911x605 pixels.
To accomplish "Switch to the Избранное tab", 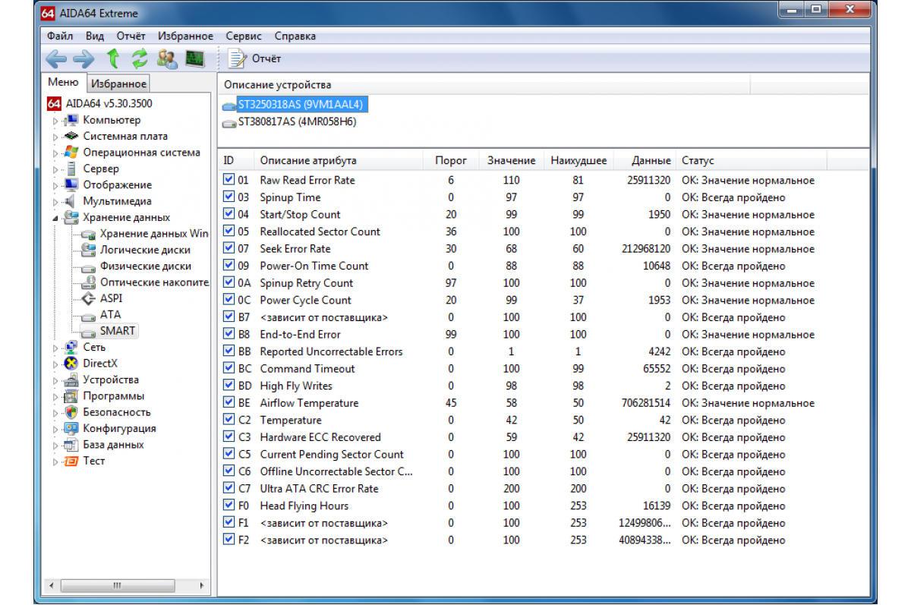I will pos(118,84).
